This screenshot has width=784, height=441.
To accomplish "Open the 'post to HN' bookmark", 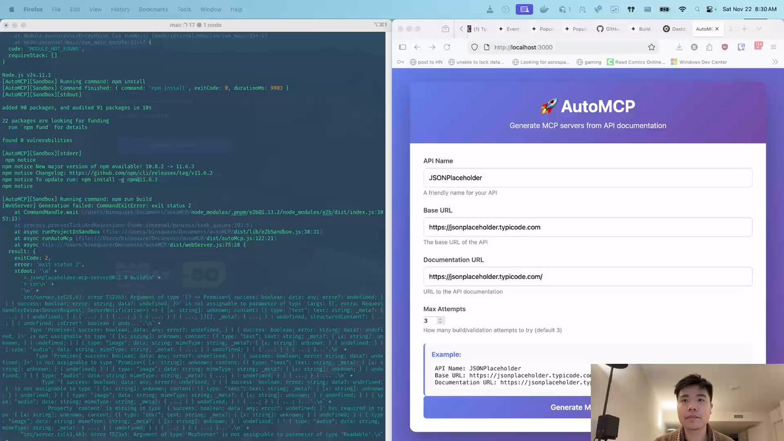I will (427, 62).
